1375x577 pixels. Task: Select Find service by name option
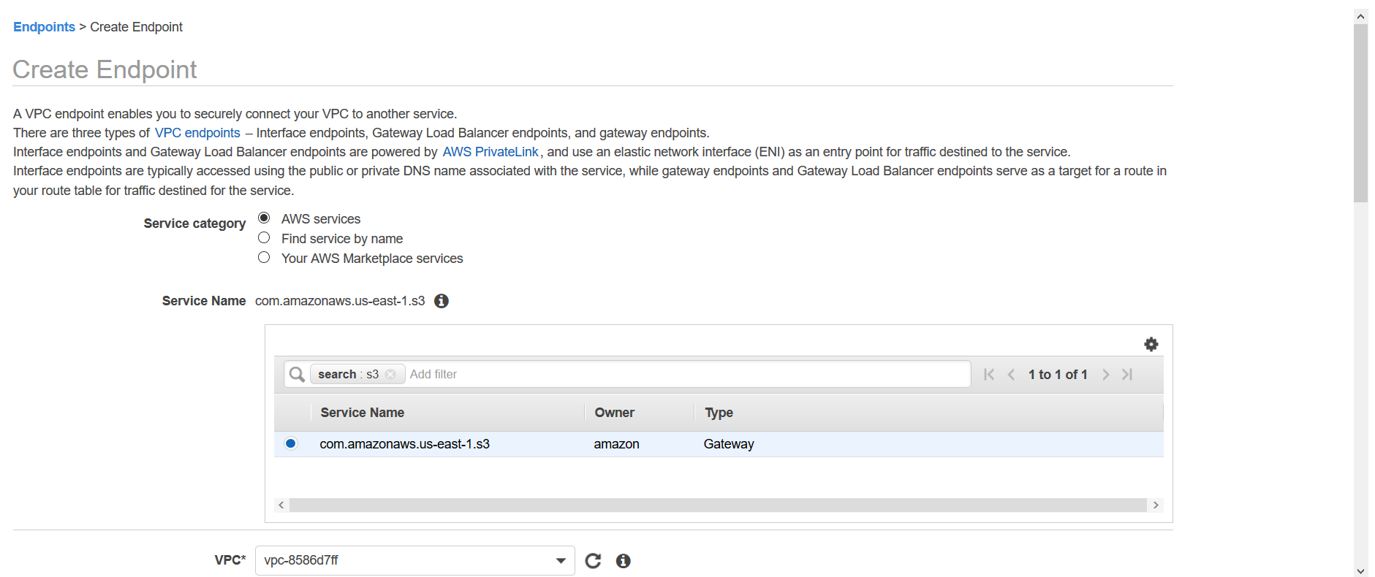264,237
